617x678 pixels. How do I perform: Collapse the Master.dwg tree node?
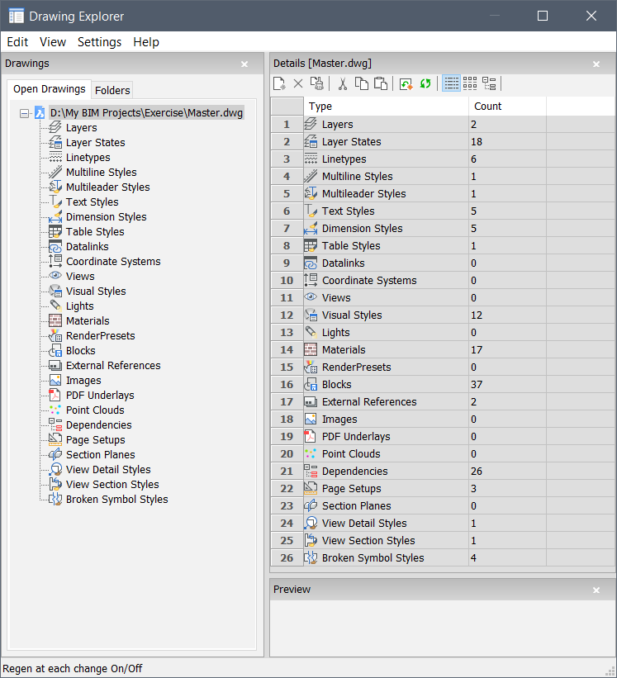24,113
